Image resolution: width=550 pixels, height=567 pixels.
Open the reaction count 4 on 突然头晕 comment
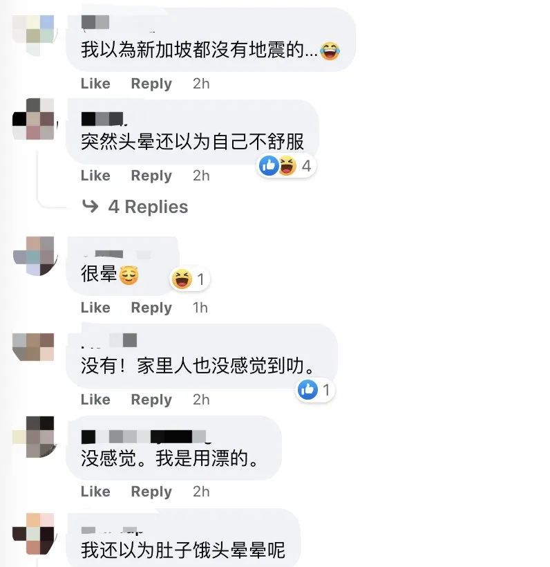[x=307, y=166]
